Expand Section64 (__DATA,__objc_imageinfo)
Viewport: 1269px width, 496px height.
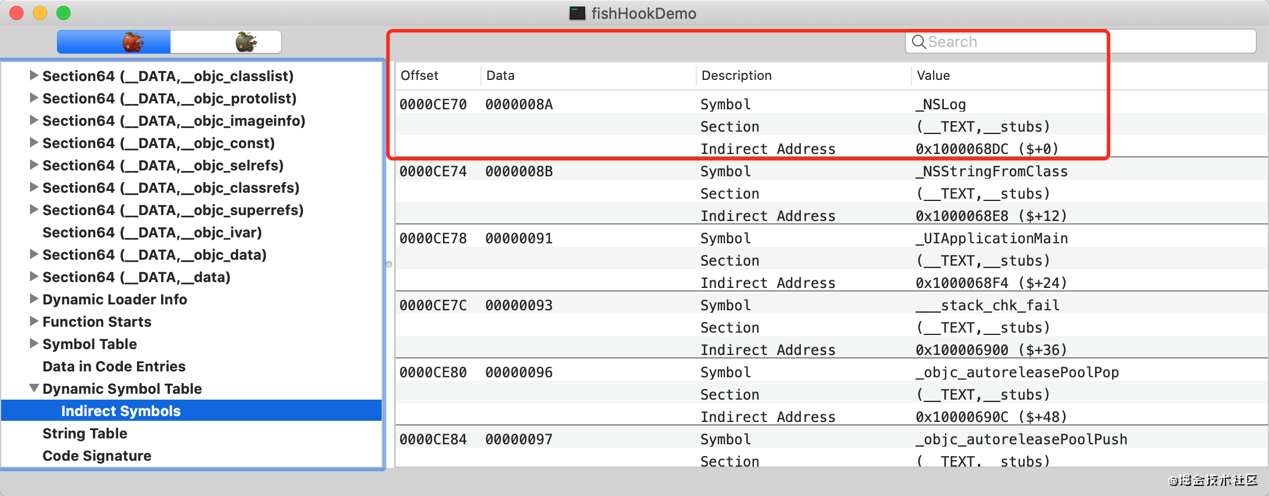pyautogui.click(x=34, y=120)
